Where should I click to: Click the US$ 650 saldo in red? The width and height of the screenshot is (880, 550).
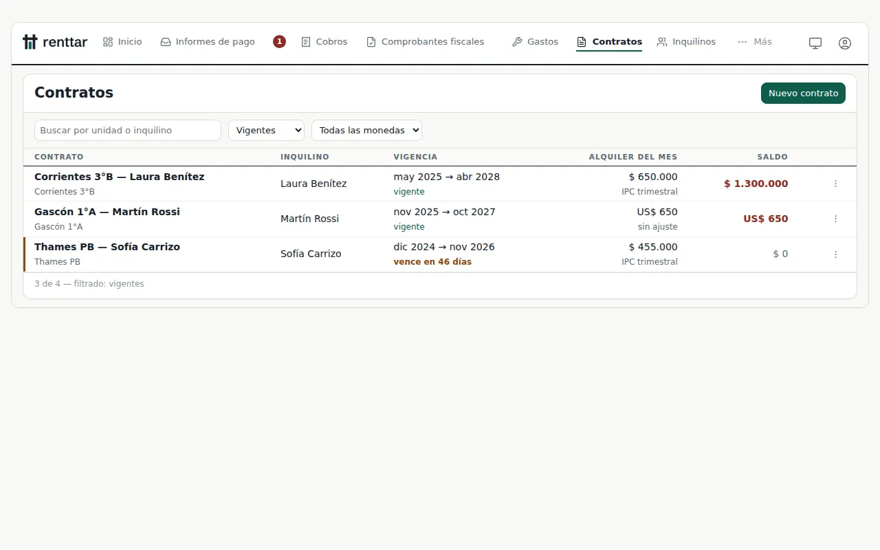pyautogui.click(x=766, y=219)
